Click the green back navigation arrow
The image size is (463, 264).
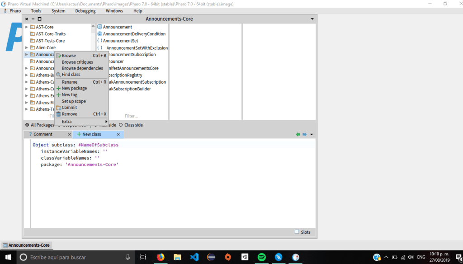coord(298,134)
